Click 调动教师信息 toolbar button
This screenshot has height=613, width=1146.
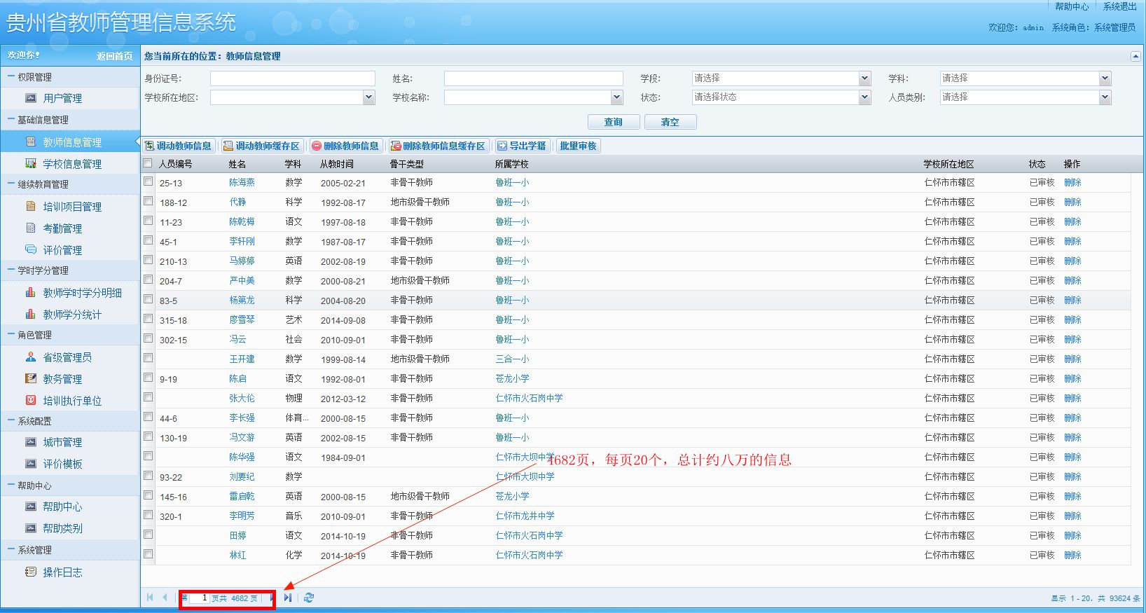[x=178, y=146]
